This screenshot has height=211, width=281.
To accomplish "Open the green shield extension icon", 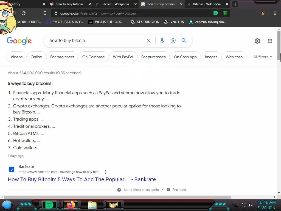I will [225, 13].
